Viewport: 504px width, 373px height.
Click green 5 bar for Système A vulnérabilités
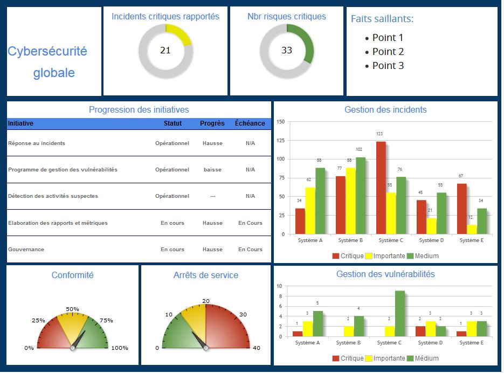coord(318,324)
